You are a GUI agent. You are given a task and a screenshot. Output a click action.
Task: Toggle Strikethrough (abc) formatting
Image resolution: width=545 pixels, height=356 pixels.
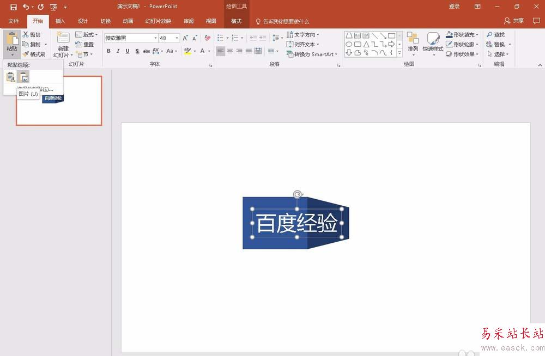(x=146, y=51)
